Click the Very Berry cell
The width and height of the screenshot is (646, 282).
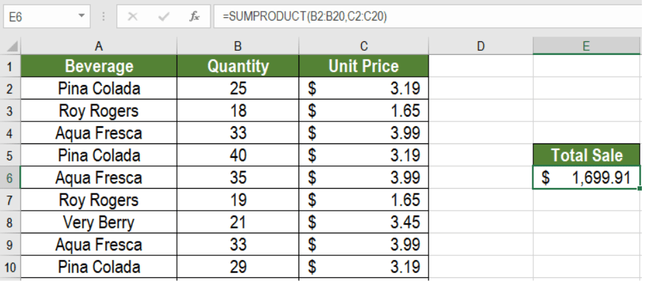[99, 222]
